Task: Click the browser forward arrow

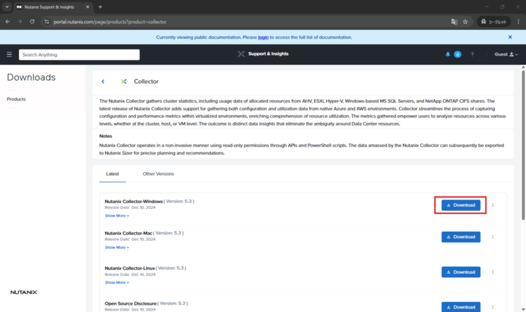Action: pos(20,22)
